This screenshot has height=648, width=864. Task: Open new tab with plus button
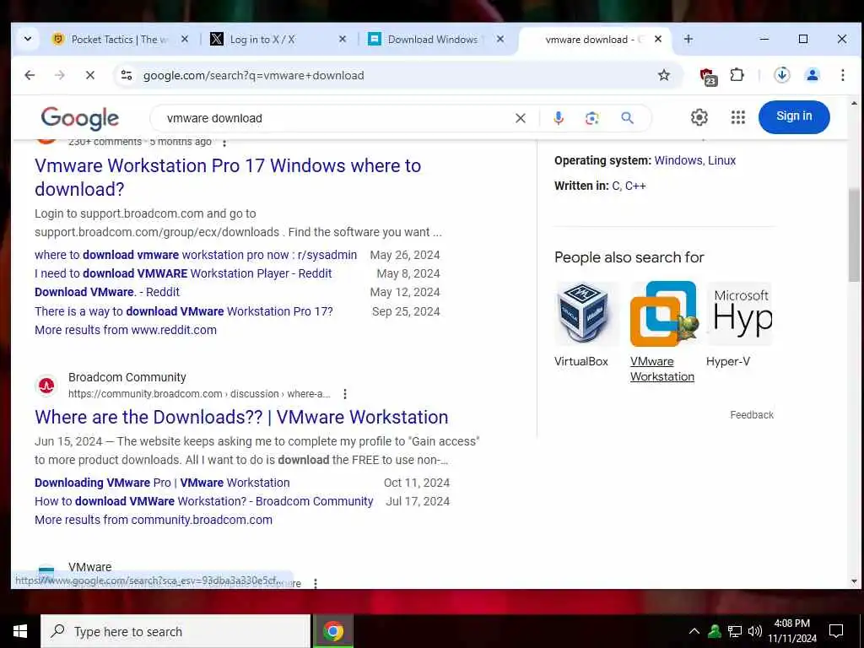(688, 39)
